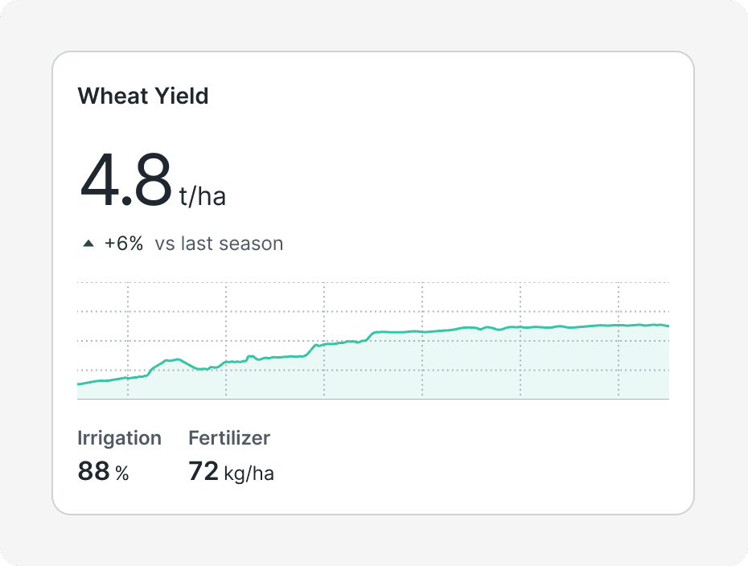Click the +6% change indicator
The image size is (748, 566).
tap(124, 244)
